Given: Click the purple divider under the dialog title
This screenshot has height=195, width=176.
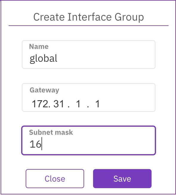Looking at the screenshot, I should tap(89, 26).
